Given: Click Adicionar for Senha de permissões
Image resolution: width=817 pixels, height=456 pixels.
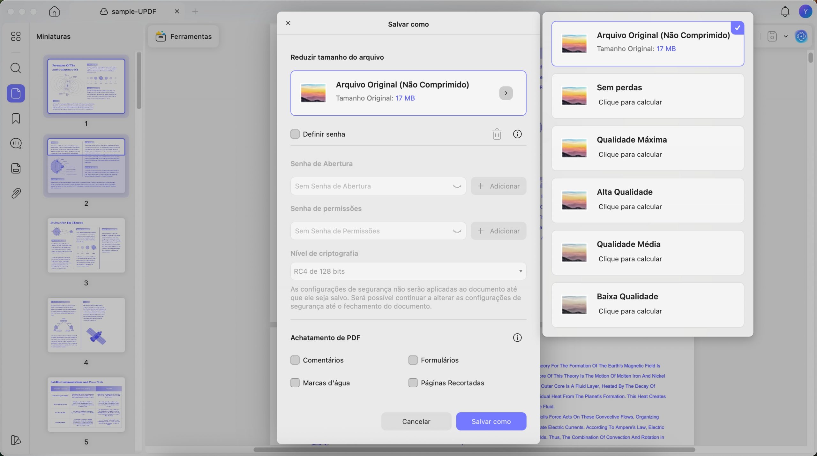Looking at the screenshot, I should 498,231.
